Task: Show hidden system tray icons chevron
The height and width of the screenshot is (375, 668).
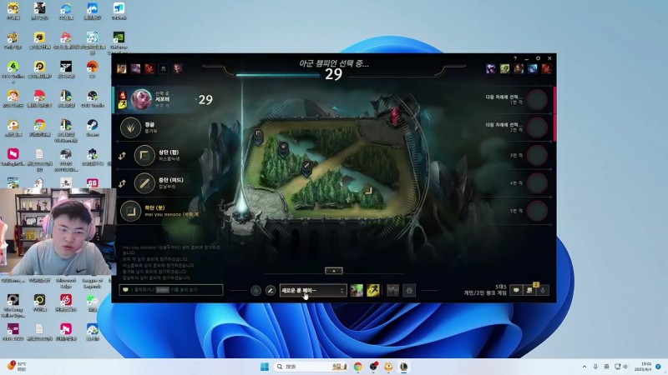Action: (x=584, y=367)
